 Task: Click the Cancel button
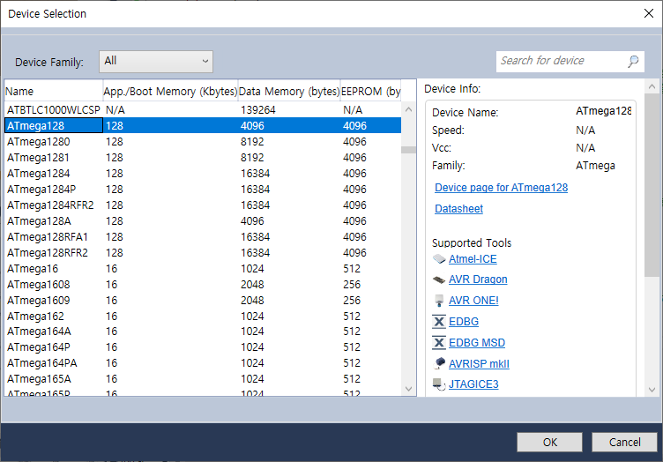[x=624, y=442]
